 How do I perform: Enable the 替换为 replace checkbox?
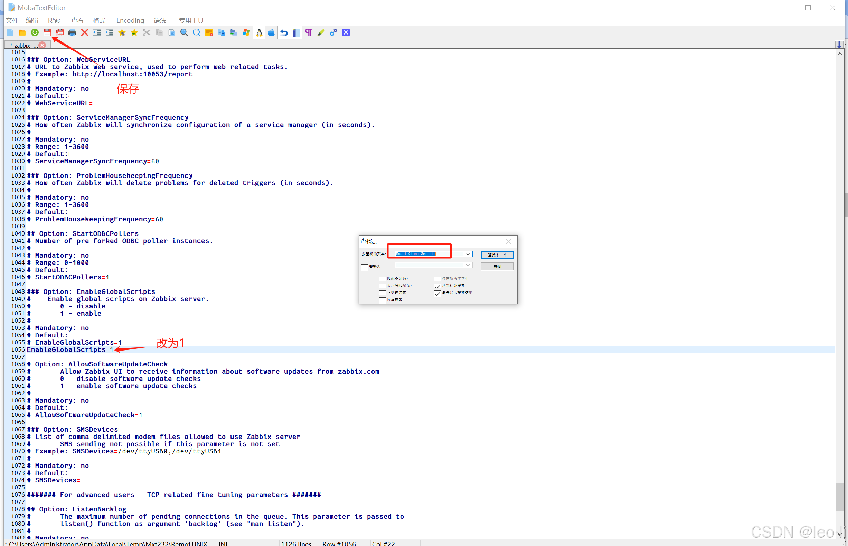(365, 267)
